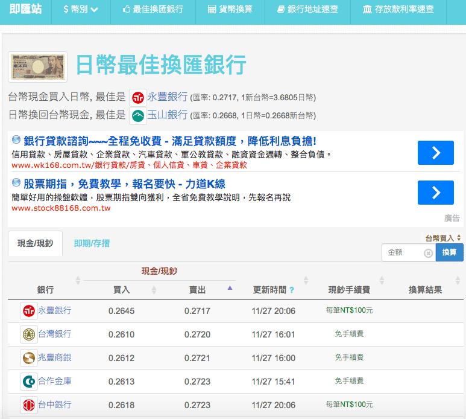Sort by 現鈔手續費 column arrows

382,280
